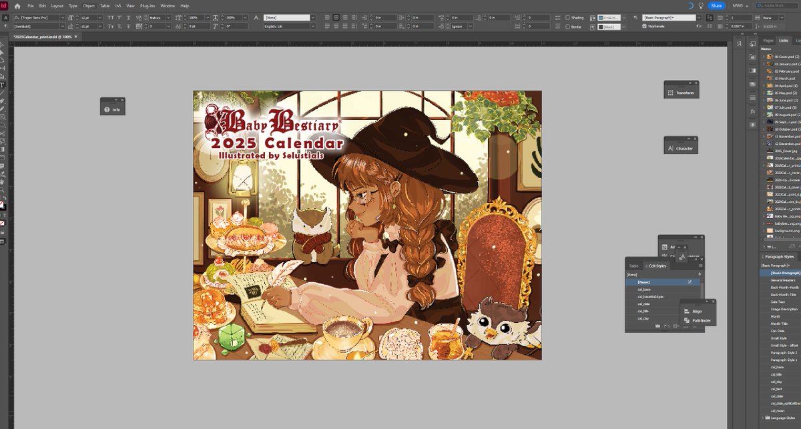Switch to the Pages tab
Image resolution: width=801 pixels, height=429 pixels.
(769, 40)
